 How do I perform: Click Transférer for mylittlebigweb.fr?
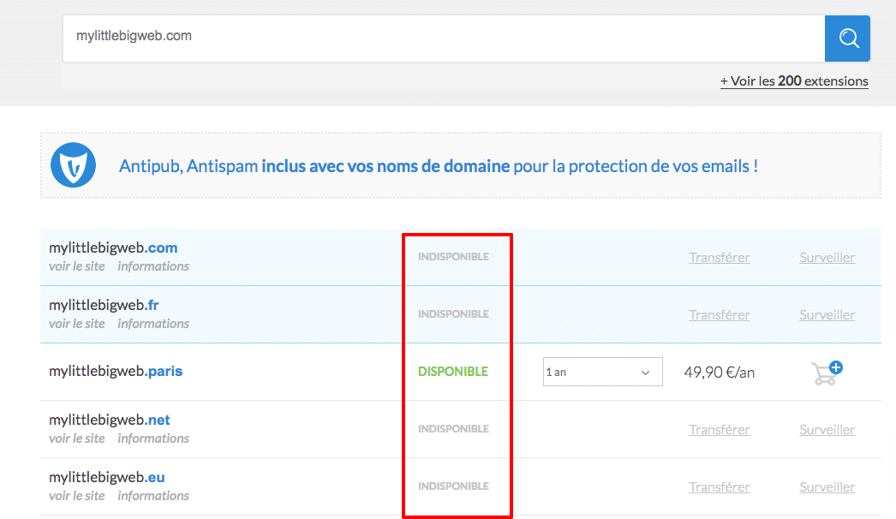[719, 314]
